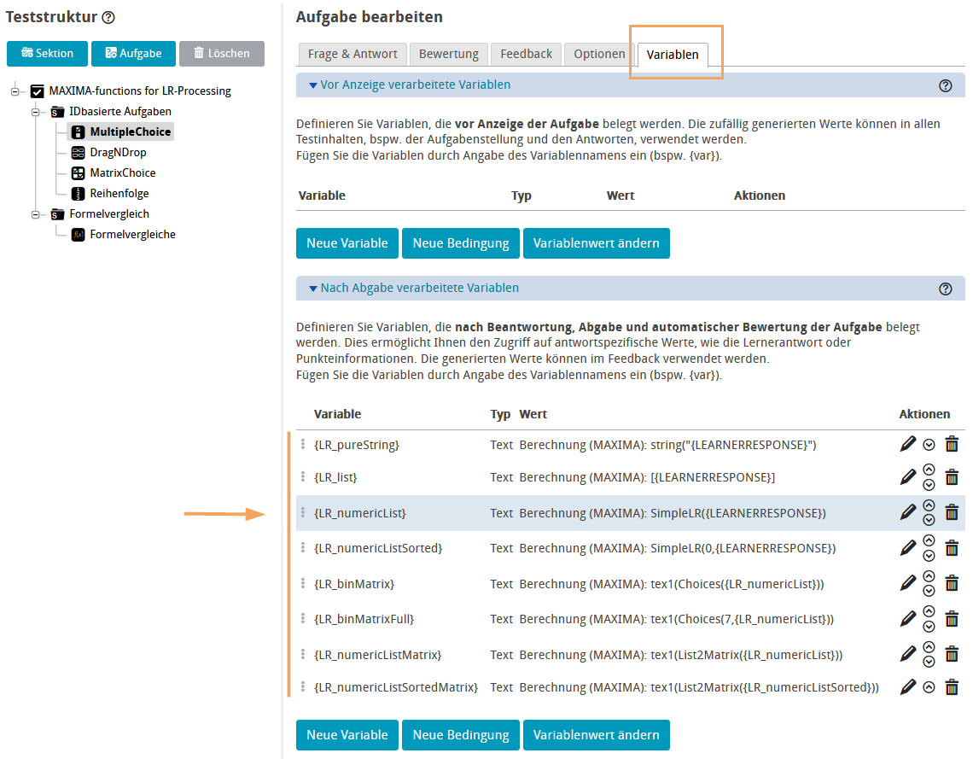Click pencil edit icon for {LR_binMatrix}
This screenshot has width=973, height=759.
click(907, 583)
